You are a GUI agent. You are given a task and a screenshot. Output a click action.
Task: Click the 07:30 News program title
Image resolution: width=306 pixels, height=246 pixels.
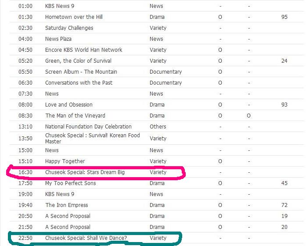(x=52, y=94)
